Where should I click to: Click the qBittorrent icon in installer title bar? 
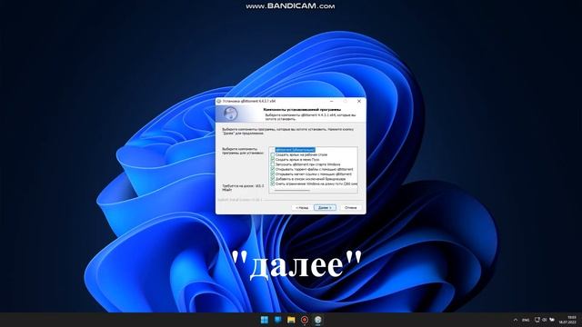click(x=219, y=101)
